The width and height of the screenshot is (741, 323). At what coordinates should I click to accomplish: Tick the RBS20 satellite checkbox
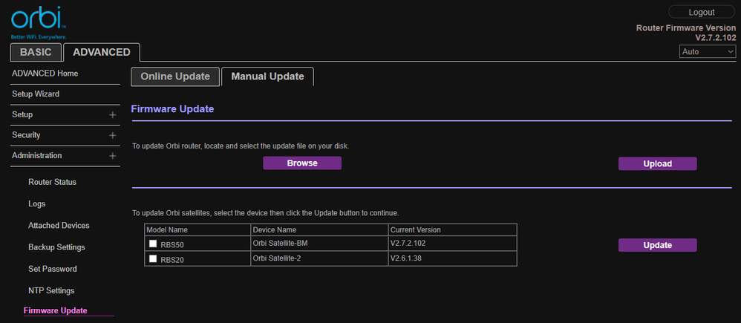153,258
